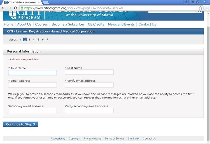
Task: Click the scrollbar up arrow
Action: click(x=208, y=13)
